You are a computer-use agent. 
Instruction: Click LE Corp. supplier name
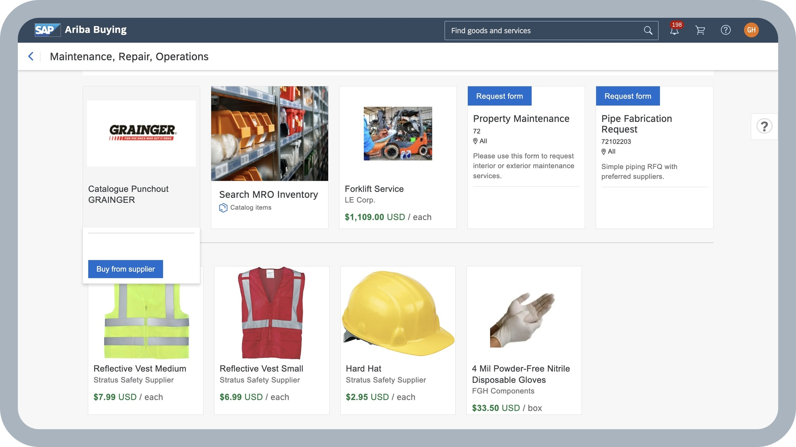[x=360, y=200]
